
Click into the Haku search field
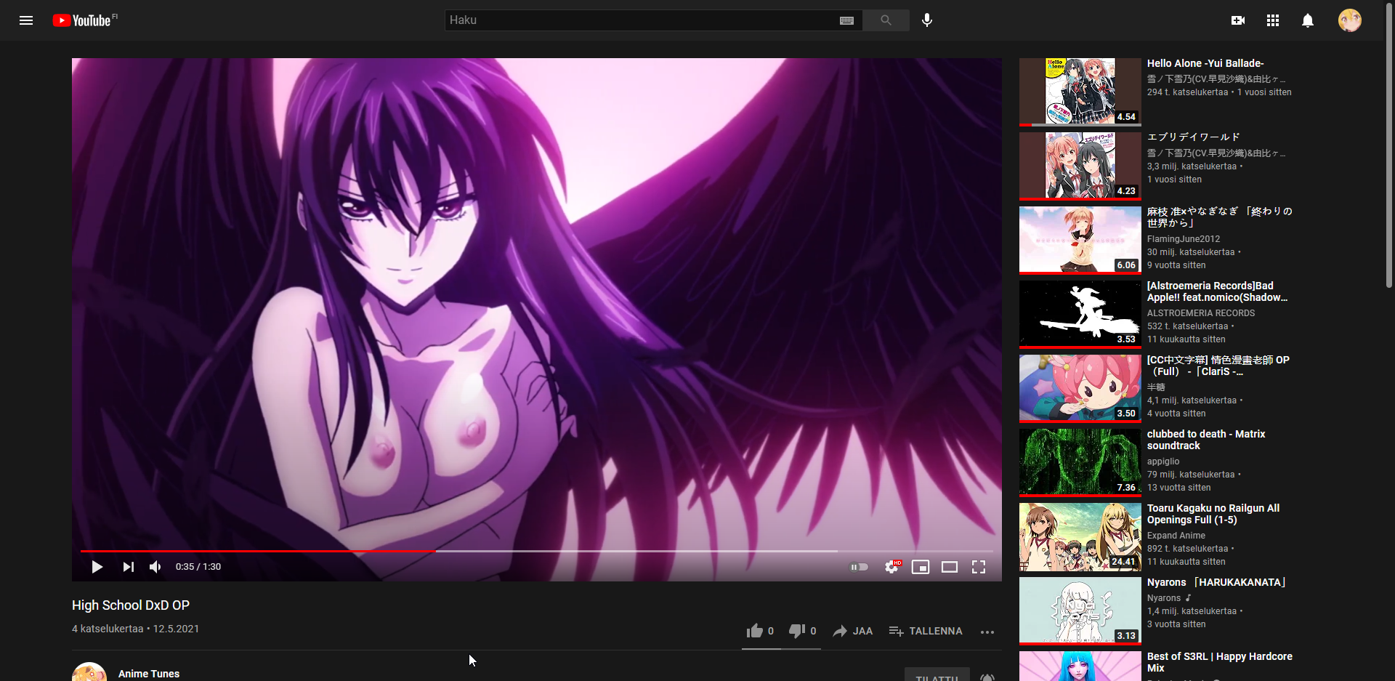point(639,20)
